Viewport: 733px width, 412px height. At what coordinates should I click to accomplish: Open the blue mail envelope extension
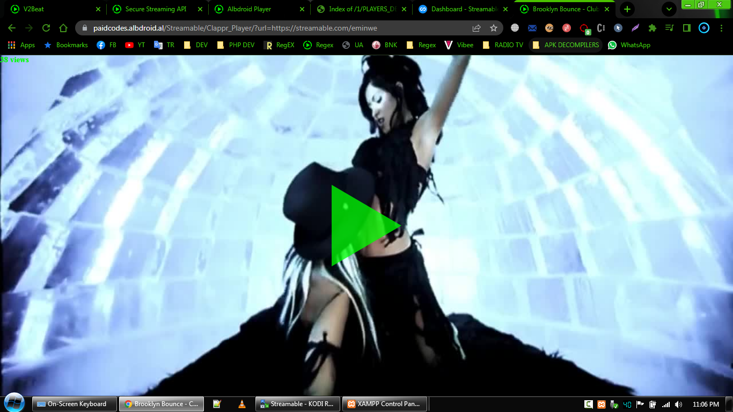(x=532, y=28)
